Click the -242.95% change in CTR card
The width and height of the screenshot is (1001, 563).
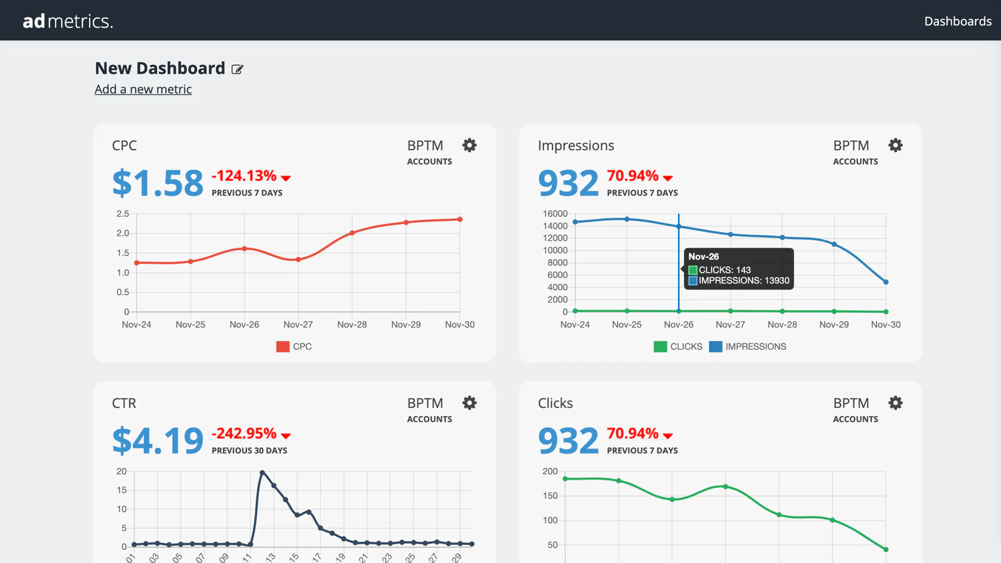point(244,434)
